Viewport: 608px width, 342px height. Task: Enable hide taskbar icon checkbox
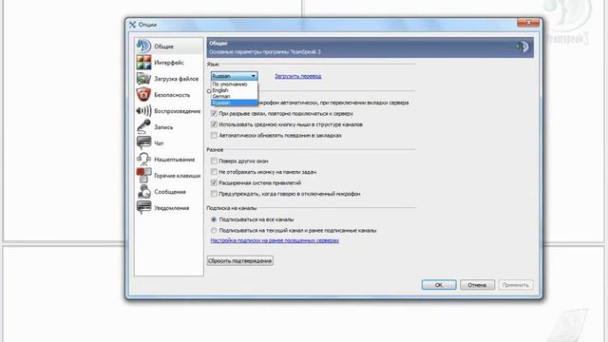[214, 171]
